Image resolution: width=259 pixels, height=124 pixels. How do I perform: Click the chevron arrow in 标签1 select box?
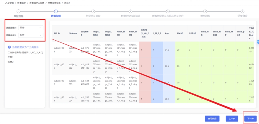[41, 35]
